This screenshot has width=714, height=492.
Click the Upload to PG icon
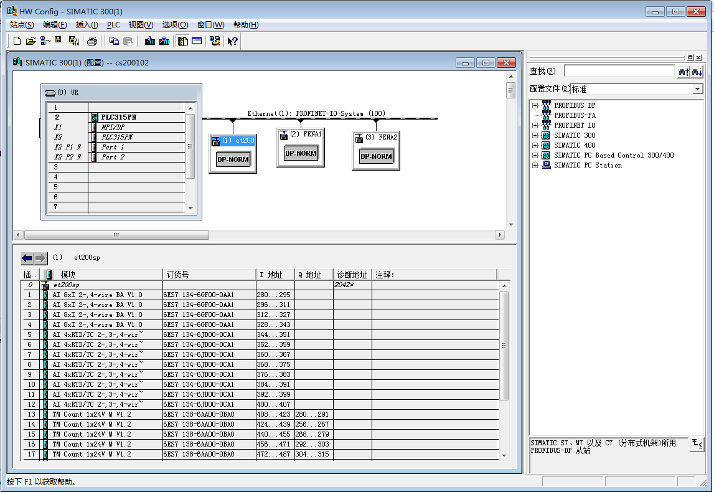point(164,41)
